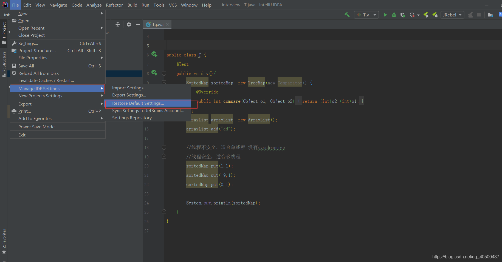Run with coverage shield icon
This screenshot has height=262, width=502.
(403, 15)
